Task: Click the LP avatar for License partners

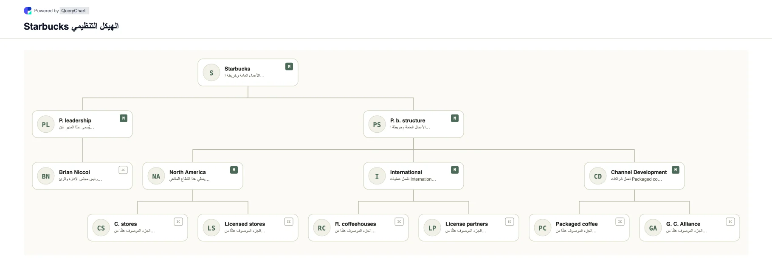Action: coord(432,228)
